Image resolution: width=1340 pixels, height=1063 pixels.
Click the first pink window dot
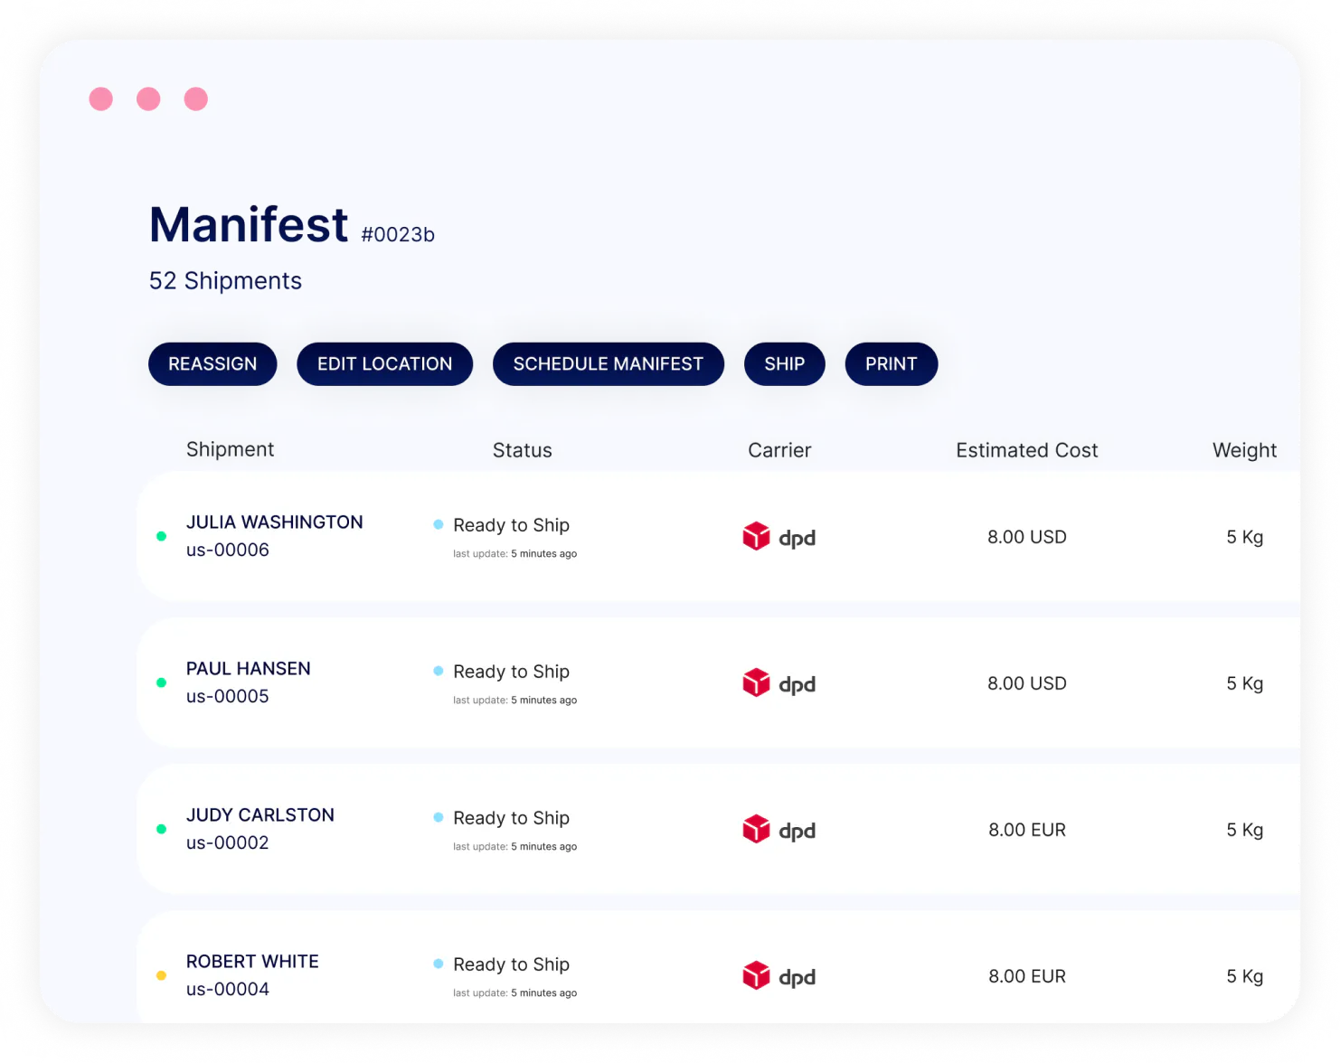pyautogui.click(x=101, y=99)
